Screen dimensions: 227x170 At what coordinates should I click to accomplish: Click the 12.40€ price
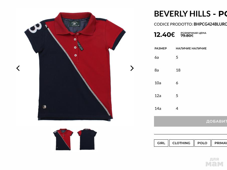click(164, 35)
